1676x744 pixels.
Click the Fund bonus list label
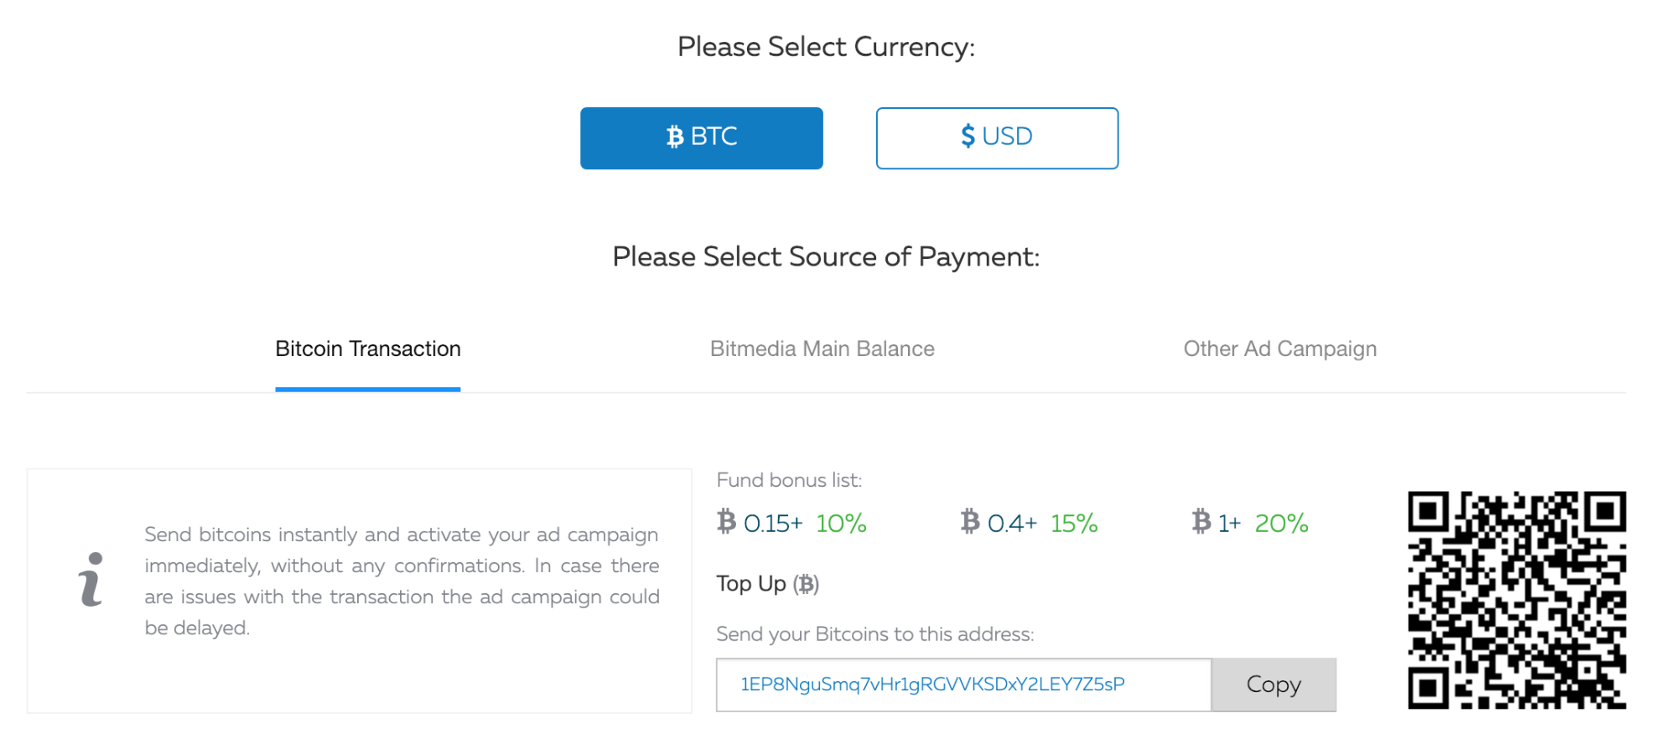coord(789,480)
